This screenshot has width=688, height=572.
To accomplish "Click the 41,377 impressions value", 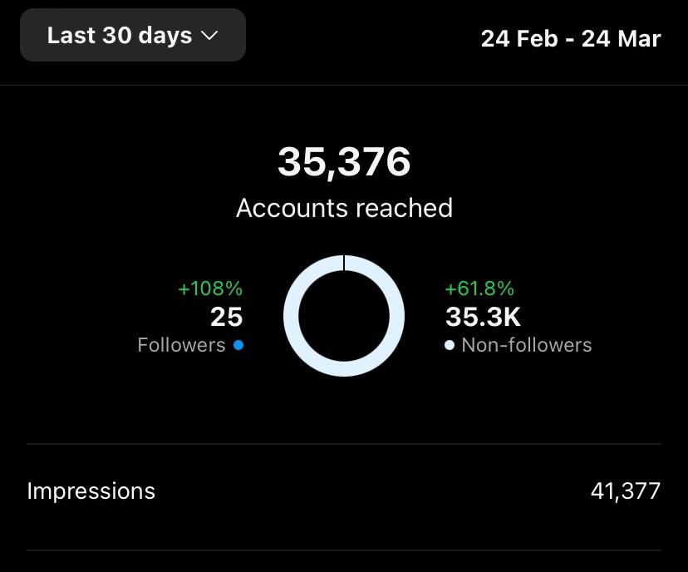I will click(x=625, y=491).
